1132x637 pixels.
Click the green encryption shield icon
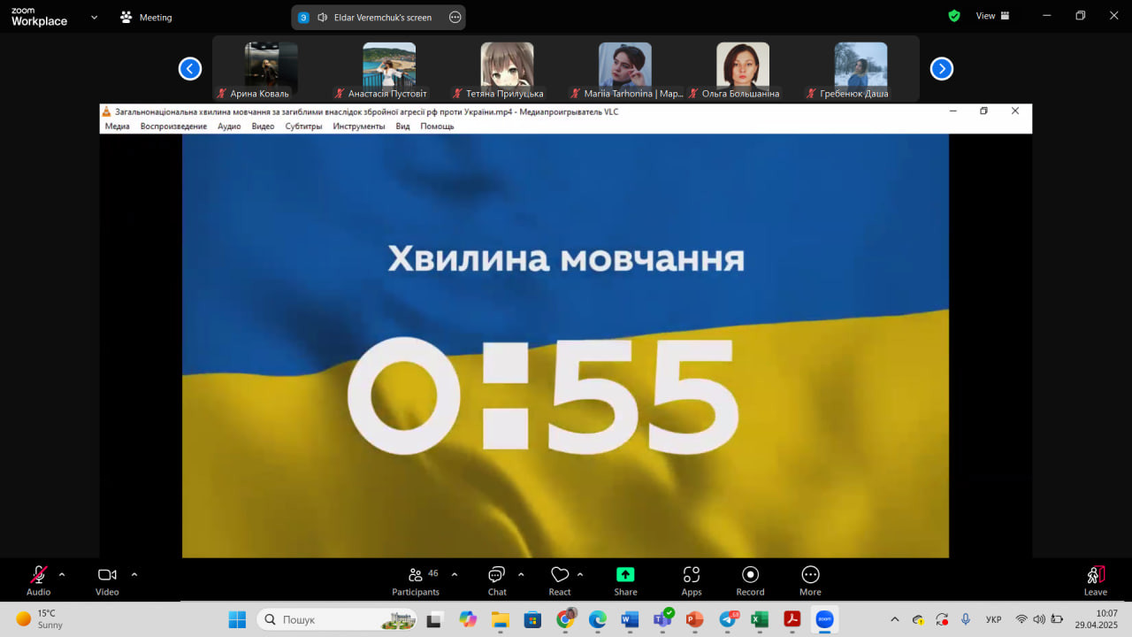954,16
